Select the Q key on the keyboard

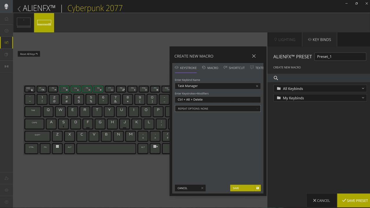pyautogui.click(x=48, y=111)
